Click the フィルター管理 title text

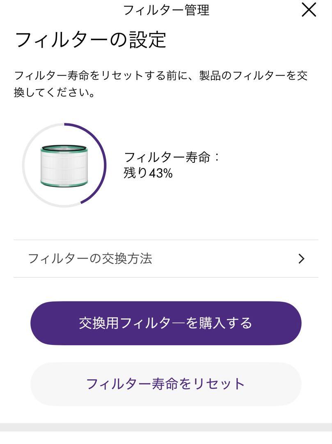pyautogui.click(x=166, y=10)
